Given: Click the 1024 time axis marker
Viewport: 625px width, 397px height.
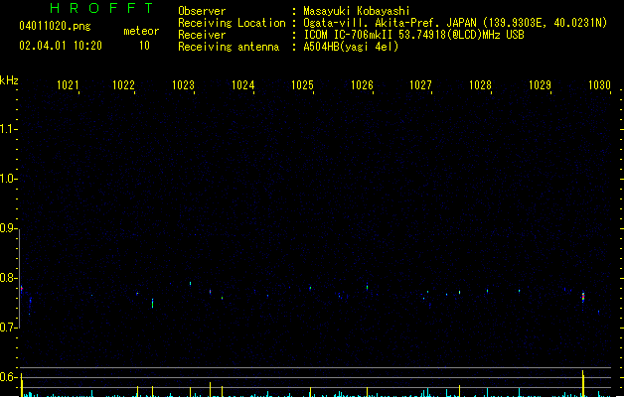Looking at the screenshot, I should [x=242, y=85].
